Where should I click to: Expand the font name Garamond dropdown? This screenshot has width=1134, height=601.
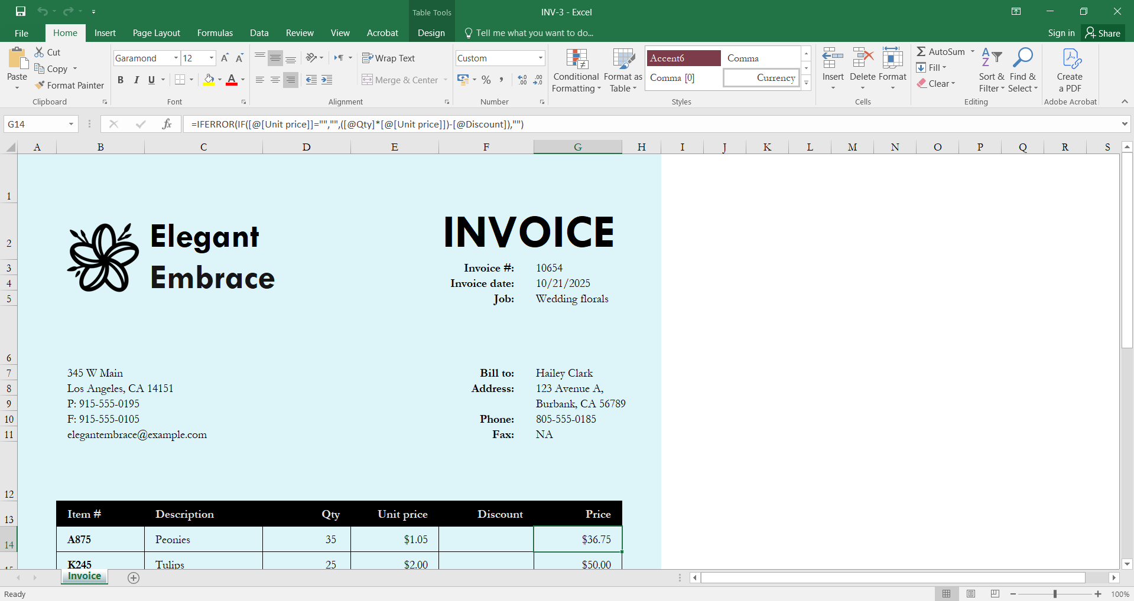tap(176, 58)
